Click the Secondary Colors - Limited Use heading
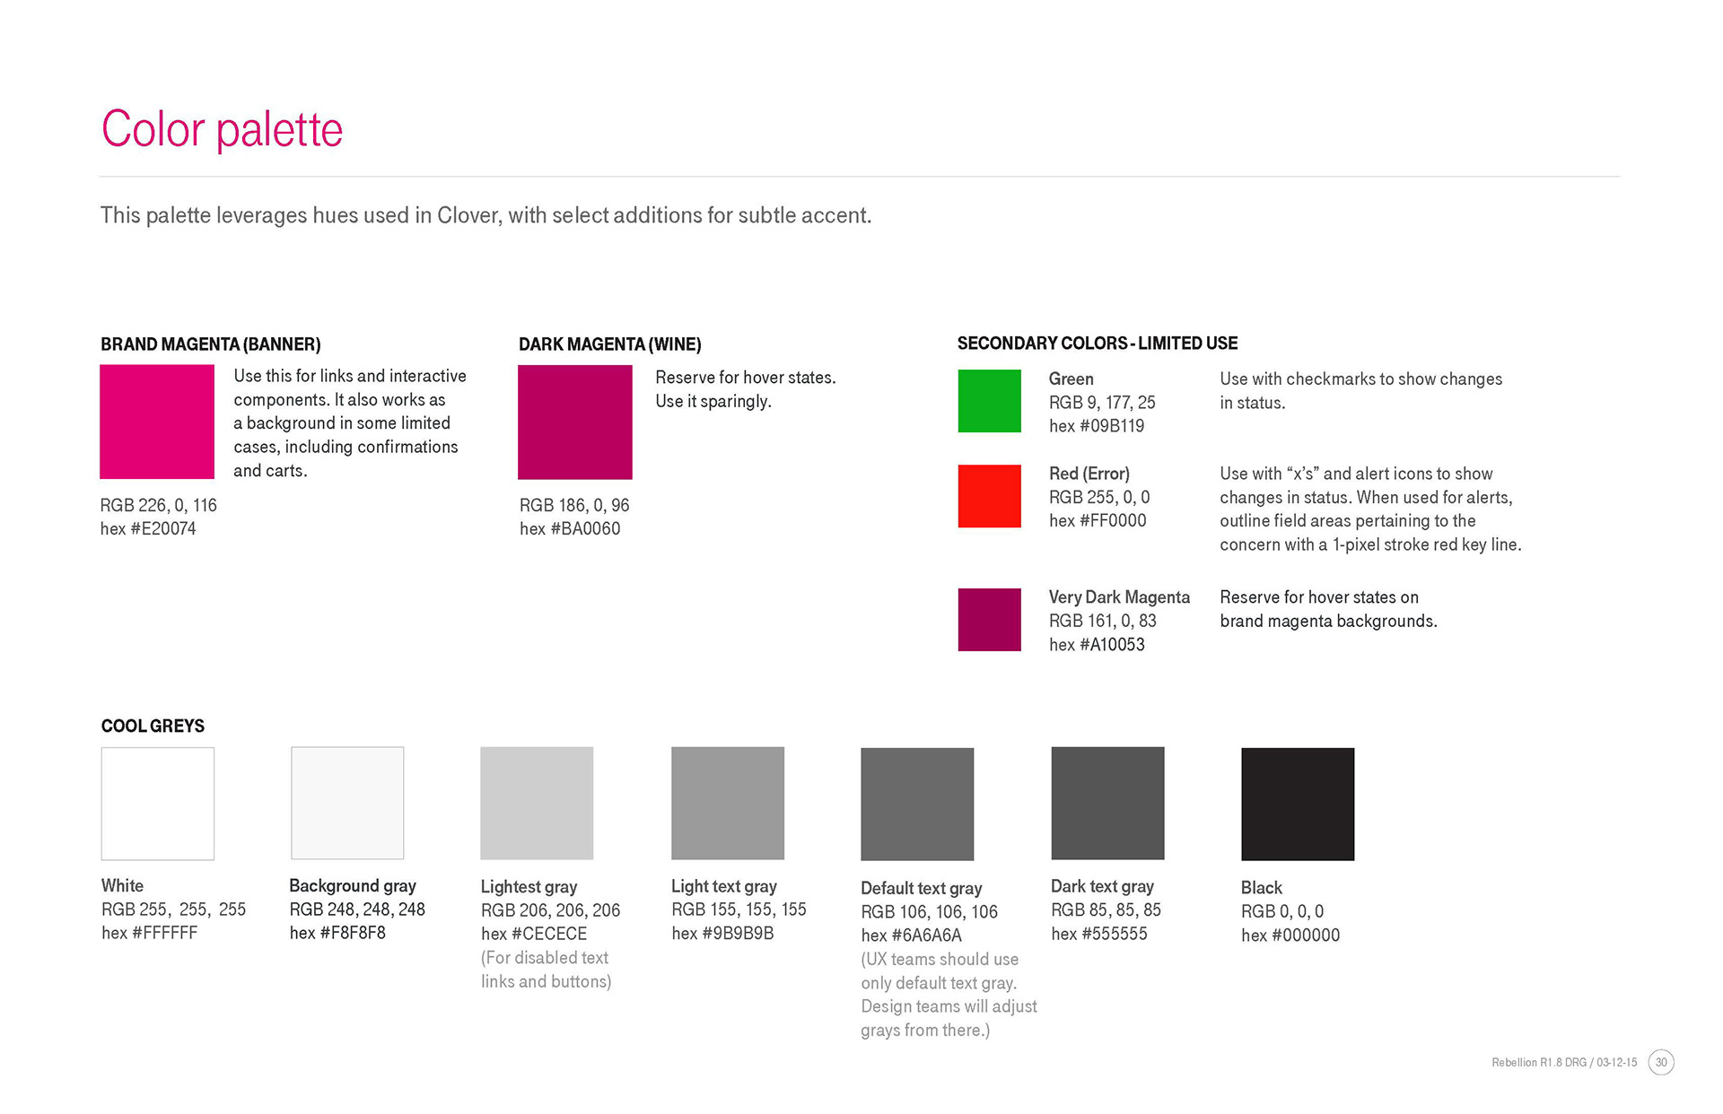Screen dimensions: 1723x1114 tap(1097, 344)
